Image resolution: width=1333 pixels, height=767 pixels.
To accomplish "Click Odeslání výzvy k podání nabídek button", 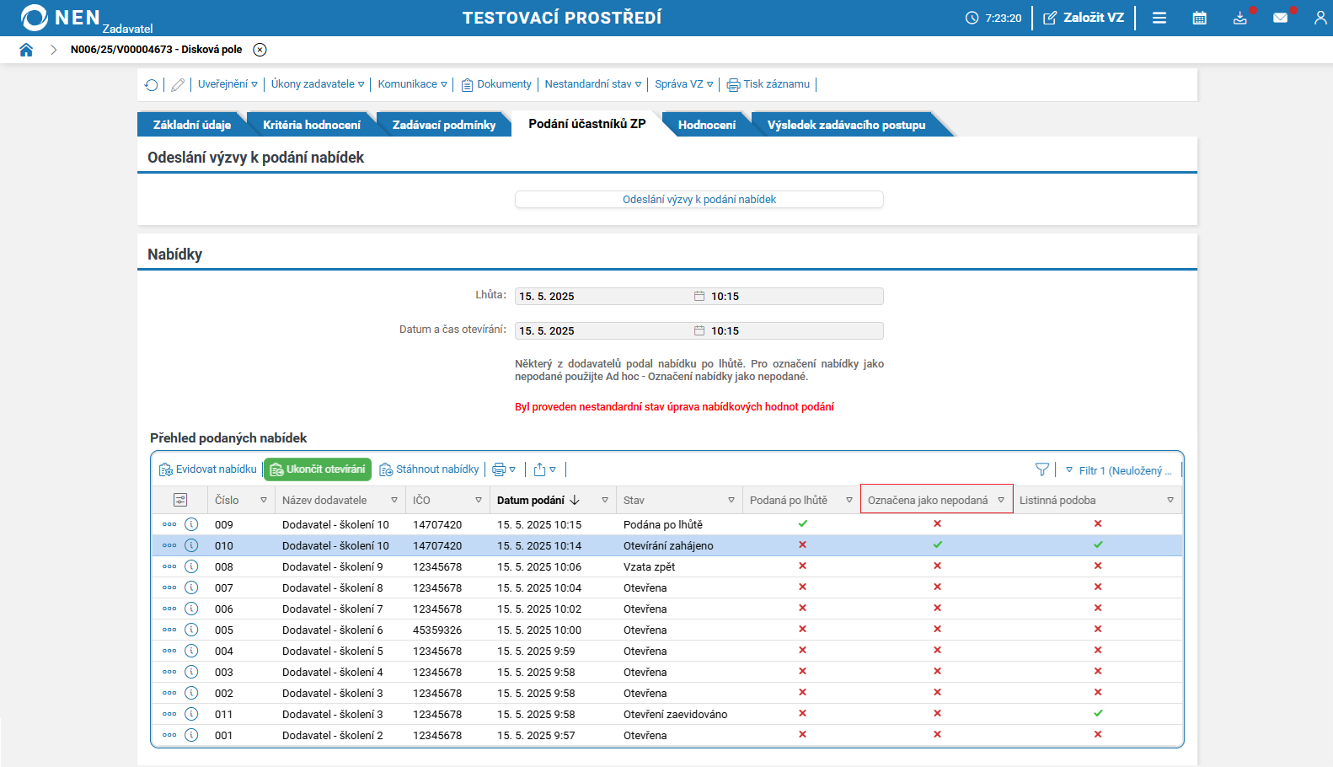I will coord(699,200).
